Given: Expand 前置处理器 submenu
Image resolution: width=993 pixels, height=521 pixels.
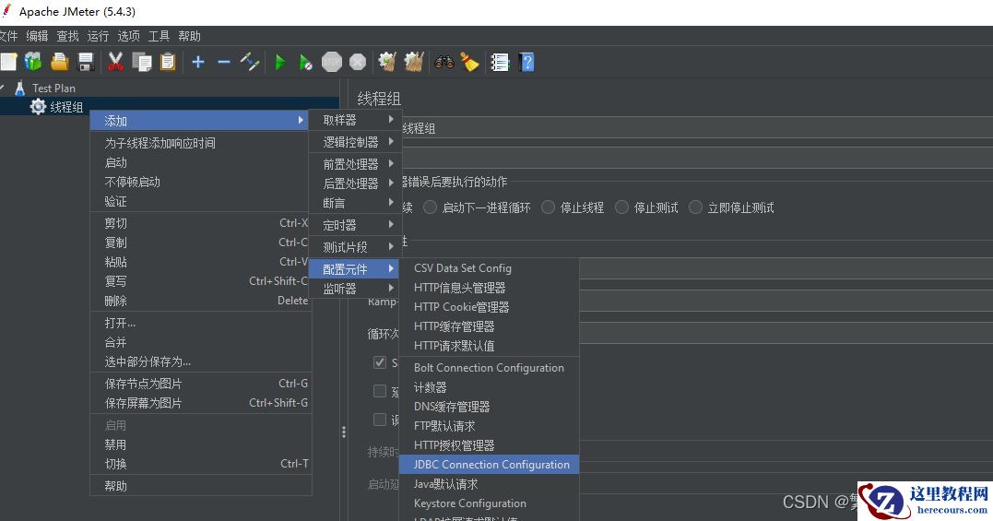Looking at the screenshot, I should pos(355,164).
